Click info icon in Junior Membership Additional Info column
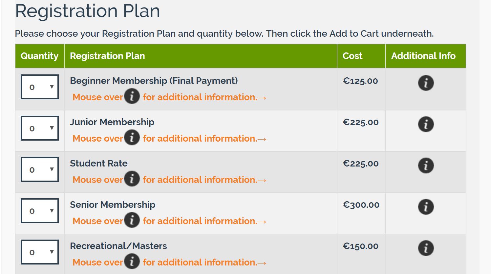491x274 pixels. 426,124
